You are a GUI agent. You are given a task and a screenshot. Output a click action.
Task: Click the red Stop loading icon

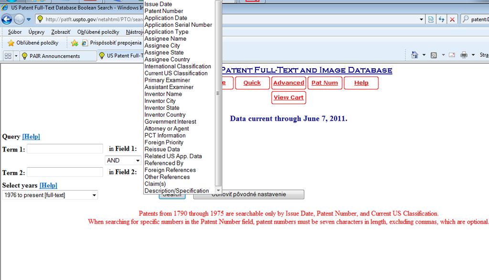pos(452,20)
